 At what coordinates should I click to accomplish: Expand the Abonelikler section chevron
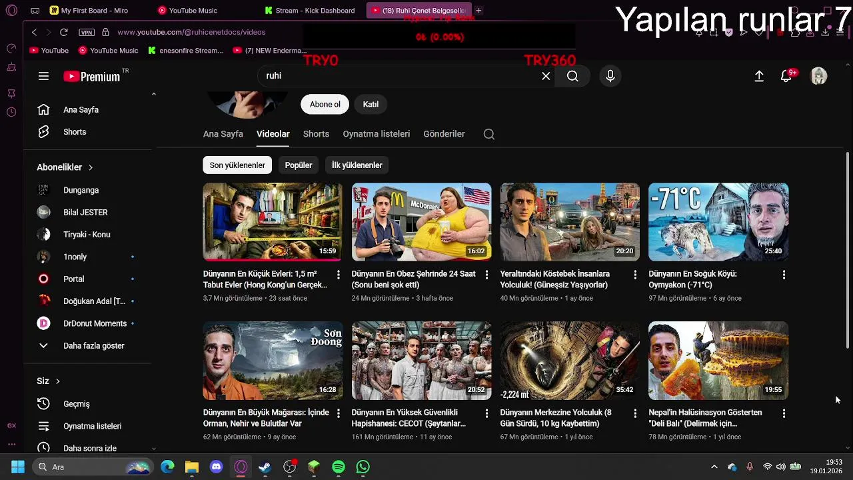click(91, 167)
